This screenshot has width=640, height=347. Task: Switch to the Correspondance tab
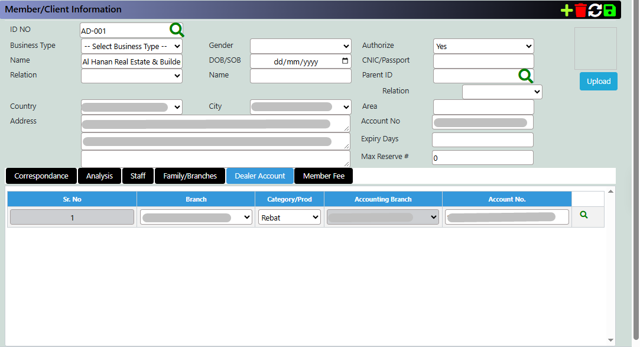coord(41,176)
